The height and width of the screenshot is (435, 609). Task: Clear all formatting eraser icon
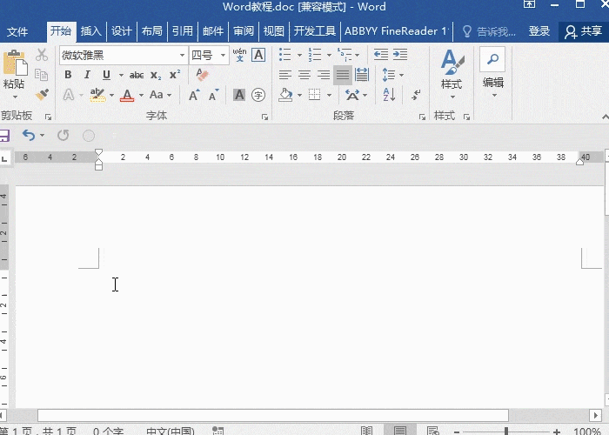click(202, 75)
